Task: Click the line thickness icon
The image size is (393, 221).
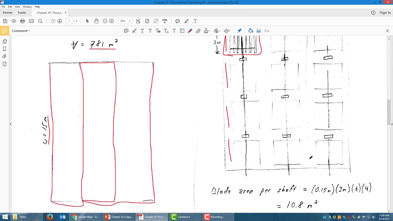Action: coord(259,31)
